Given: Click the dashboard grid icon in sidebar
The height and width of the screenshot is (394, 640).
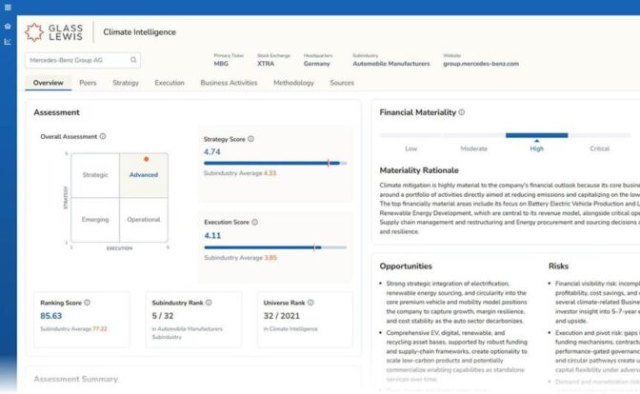Looking at the screenshot, I should 8,6.
